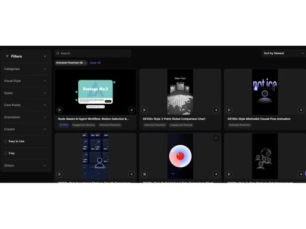Expand the Orientation filter
Screen dimensions: 306x229
coord(25,117)
